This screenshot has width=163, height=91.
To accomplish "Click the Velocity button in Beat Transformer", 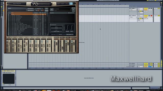I will [x=67, y=31].
